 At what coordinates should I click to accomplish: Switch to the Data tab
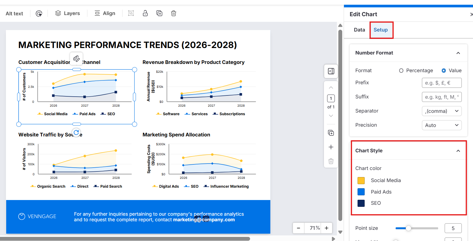point(359,30)
